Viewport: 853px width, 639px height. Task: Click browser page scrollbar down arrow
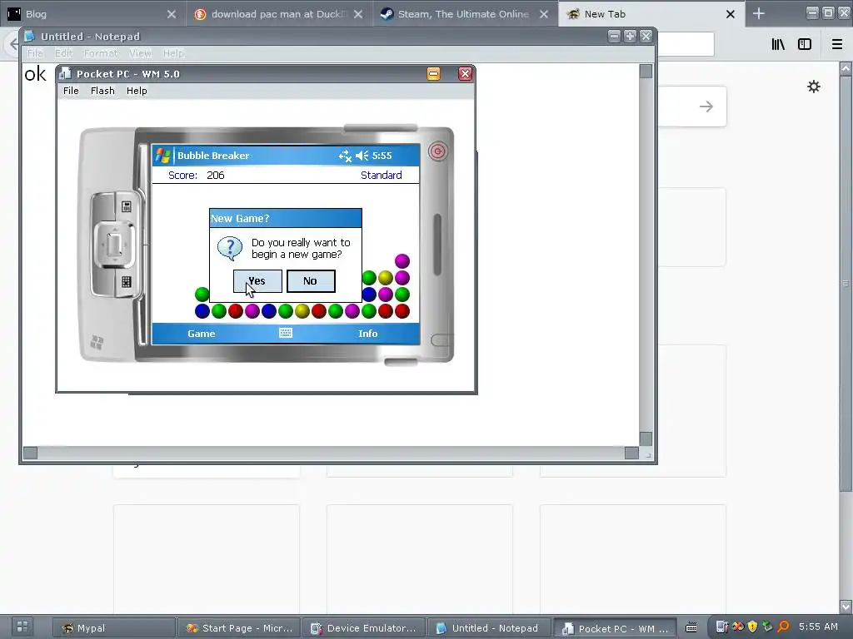coord(846,606)
